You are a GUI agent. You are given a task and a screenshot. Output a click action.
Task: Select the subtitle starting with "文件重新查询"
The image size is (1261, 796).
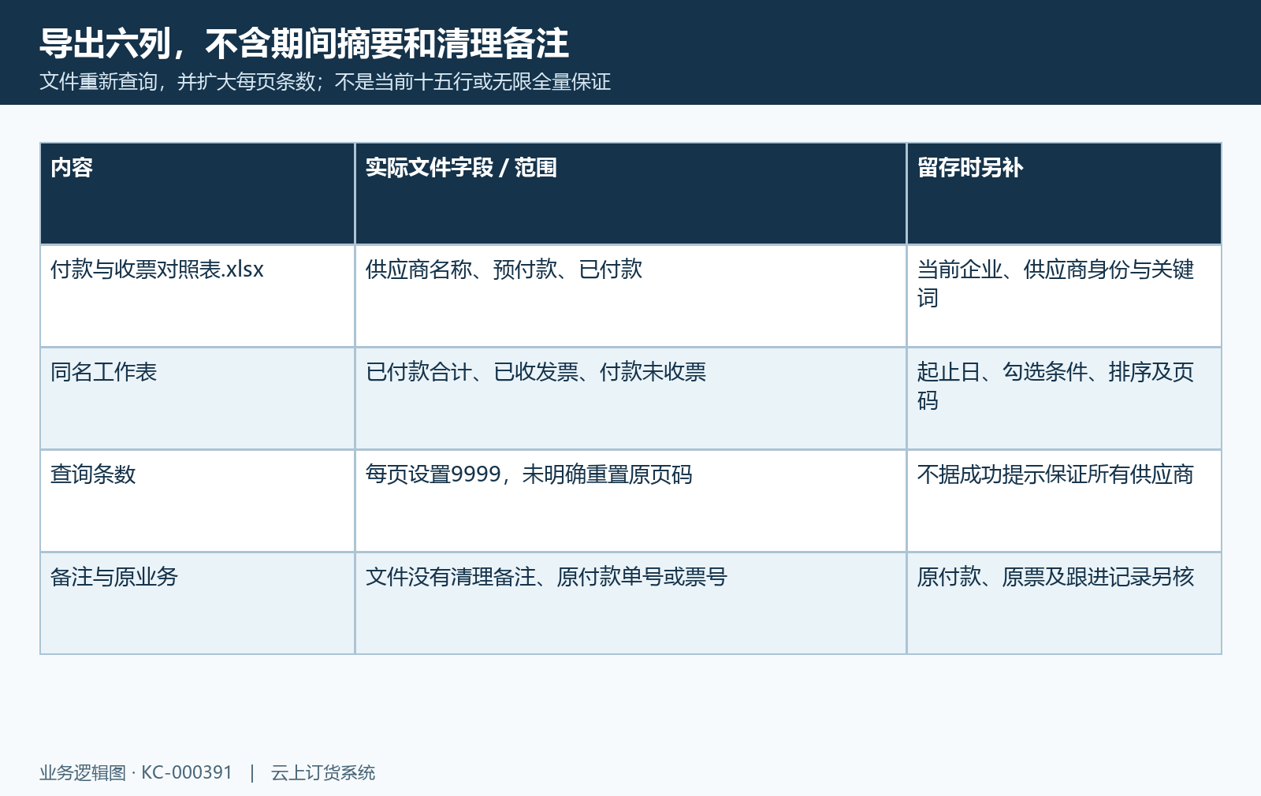click(325, 82)
